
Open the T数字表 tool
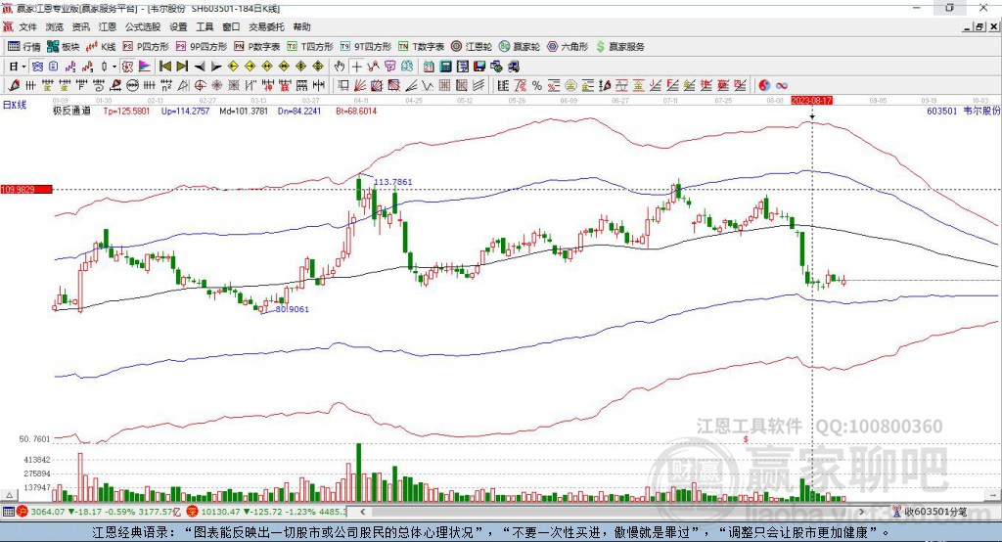point(421,47)
